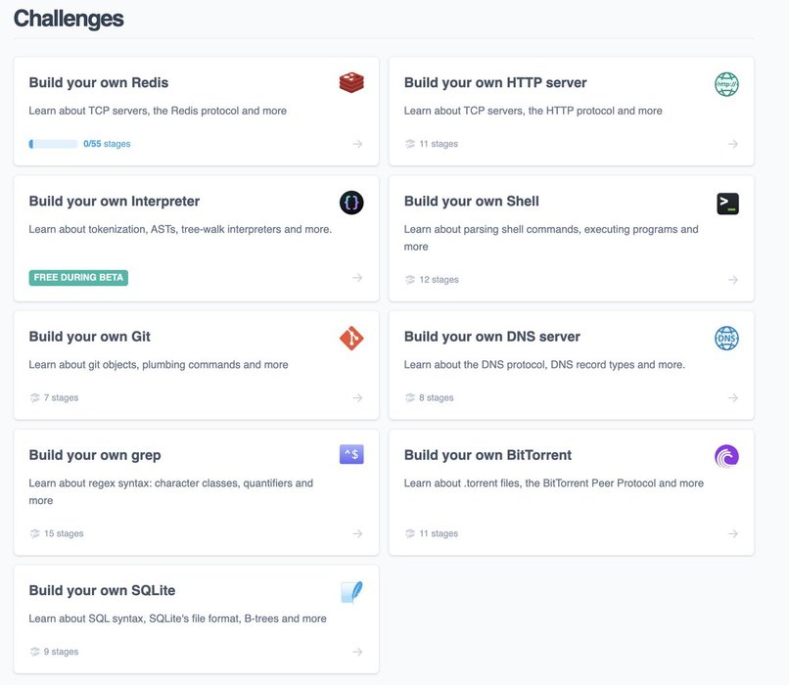Click the arrow on the SQLite card
The height and width of the screenshot is (685, 789).
(x=357, y=652)
